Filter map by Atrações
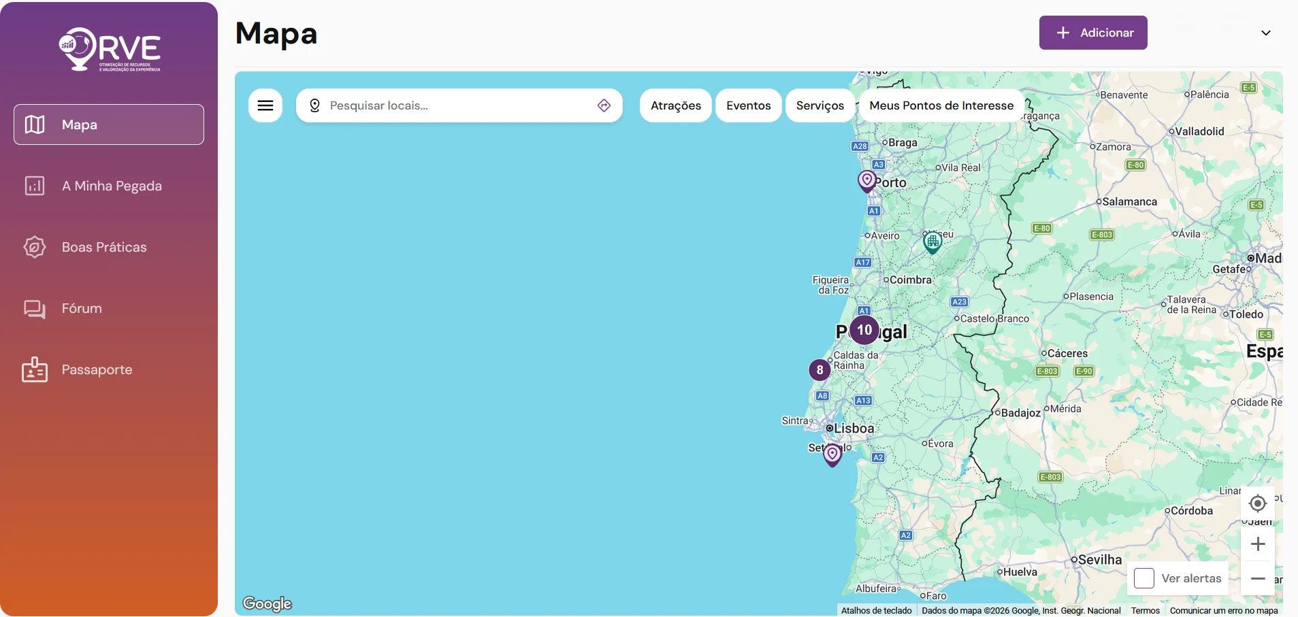This screenshot has height=617, width=1298. click(676, 105)
